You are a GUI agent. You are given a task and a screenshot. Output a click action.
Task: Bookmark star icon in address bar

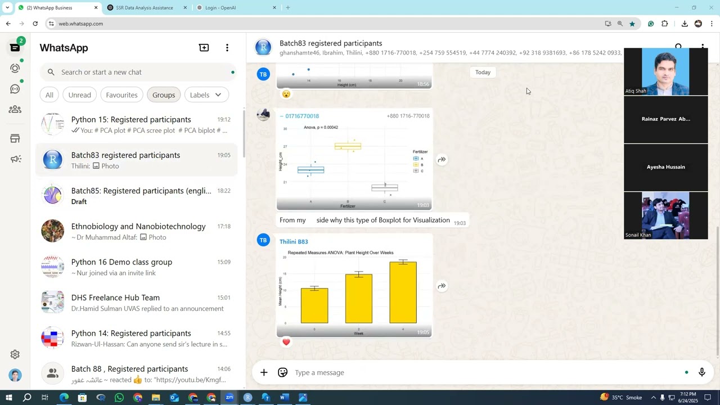[x=632, y=24]
